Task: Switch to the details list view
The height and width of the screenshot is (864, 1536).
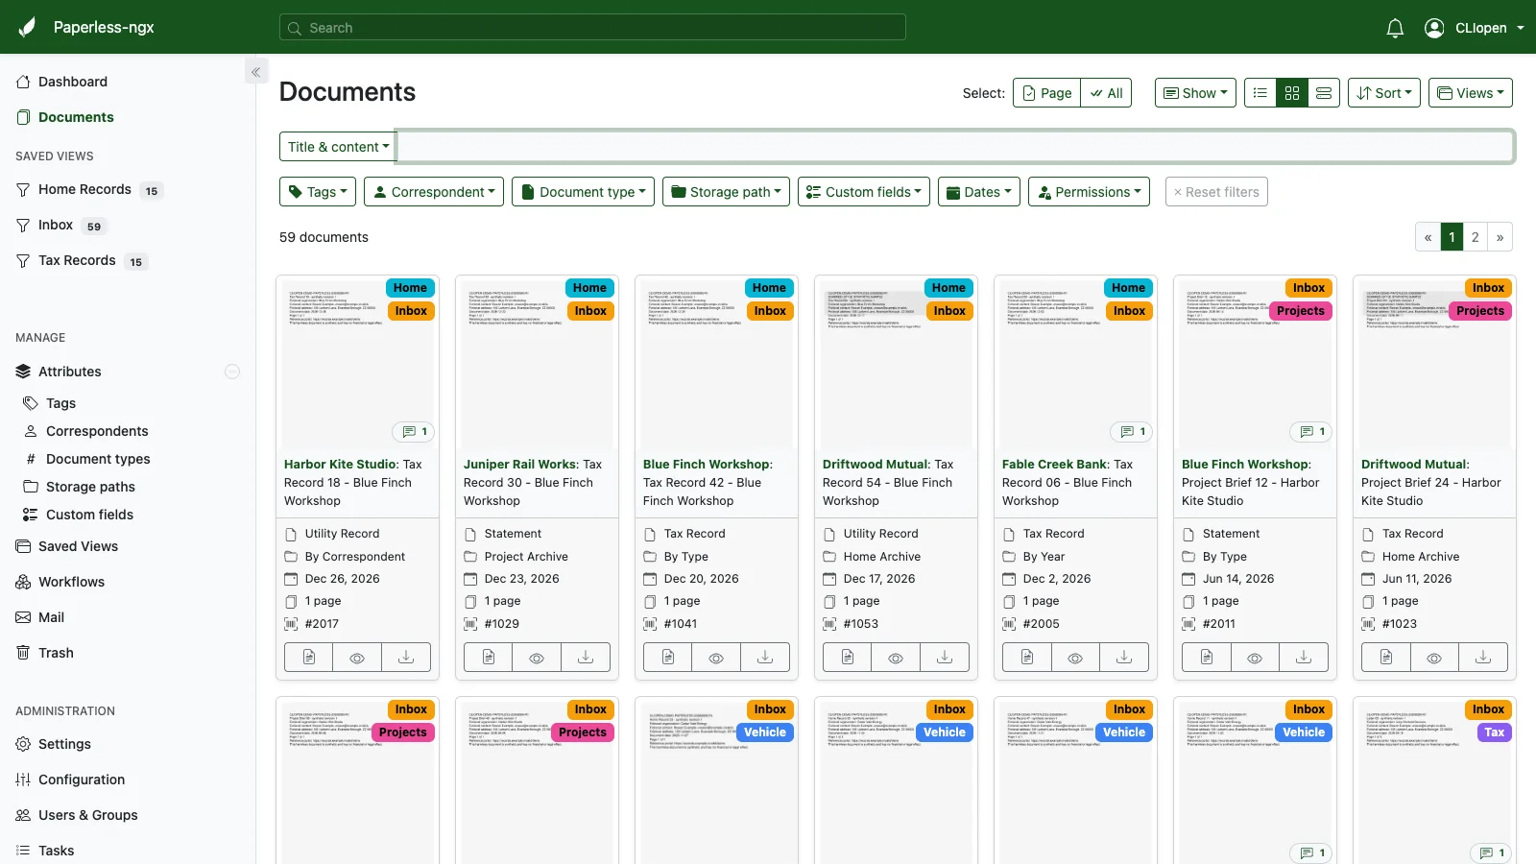Action: click(x=1260, y=93)
